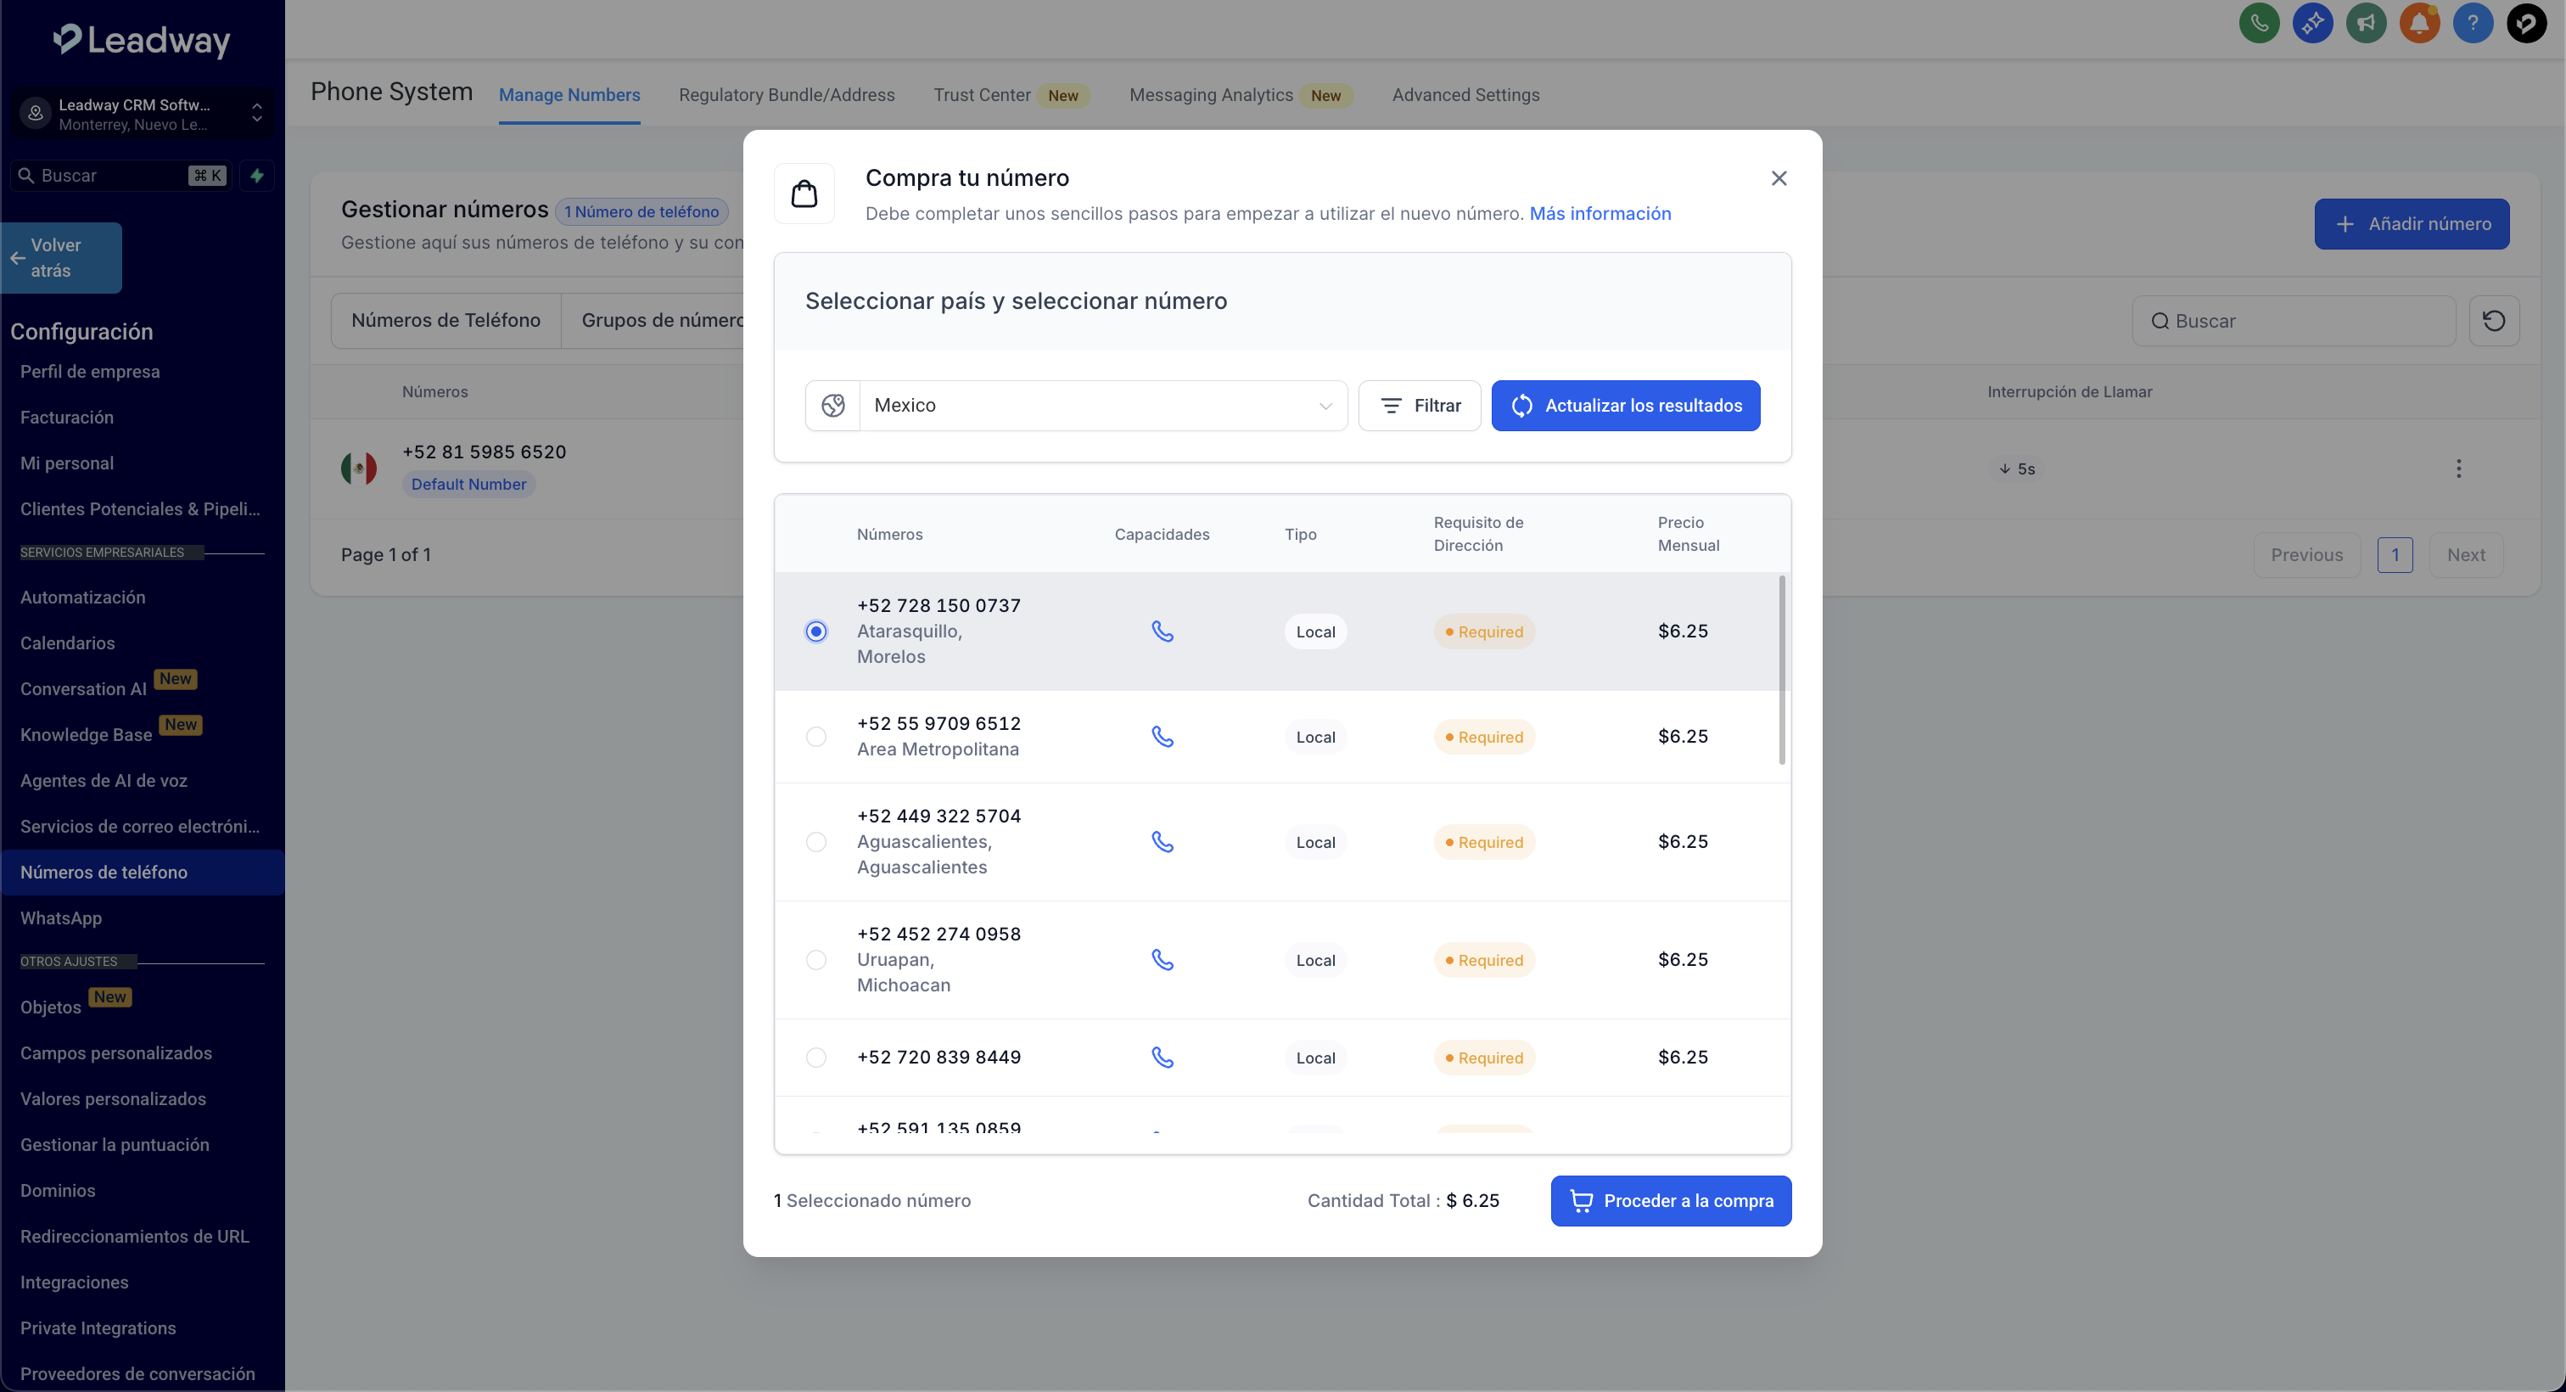
Task: Select radio button for +52 55 9709 6512
Action: [x=815, y=737]
